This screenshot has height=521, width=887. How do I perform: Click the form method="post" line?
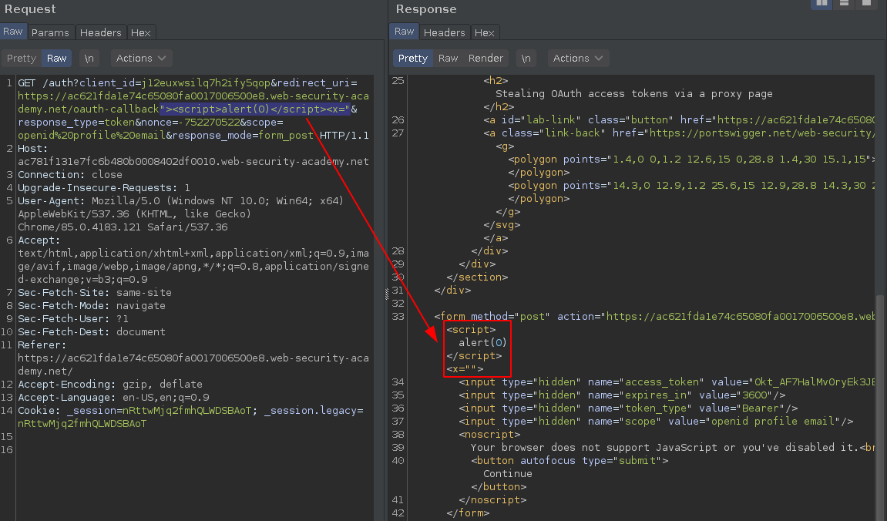coord(654,316)
